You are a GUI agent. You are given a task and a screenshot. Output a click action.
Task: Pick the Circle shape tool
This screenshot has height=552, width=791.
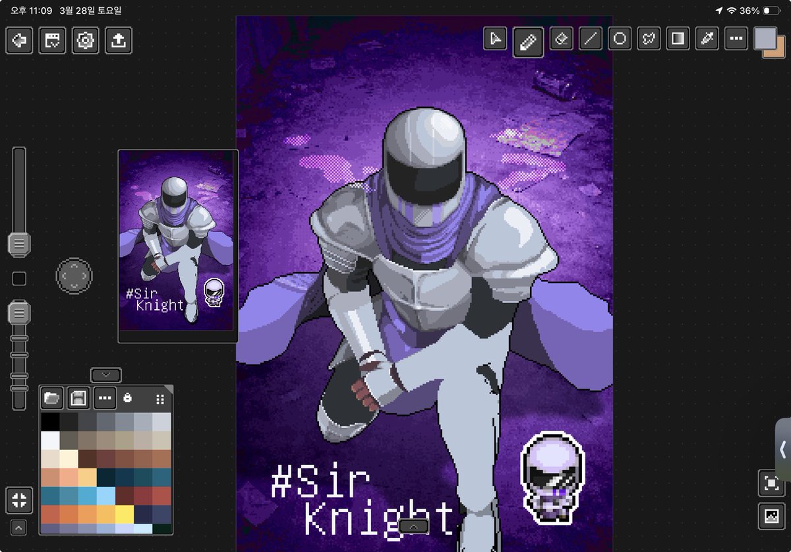click(620, 39)
